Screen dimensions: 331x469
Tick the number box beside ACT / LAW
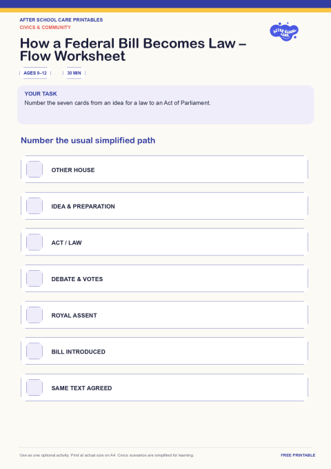click(x=34, y=242)
